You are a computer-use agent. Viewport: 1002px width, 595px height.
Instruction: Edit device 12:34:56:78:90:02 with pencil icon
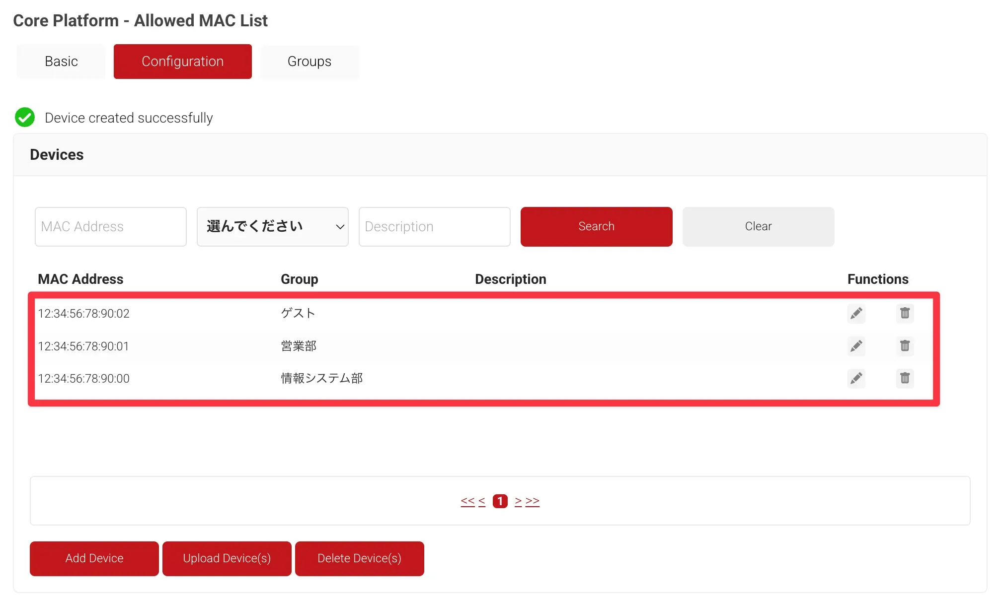856,313
